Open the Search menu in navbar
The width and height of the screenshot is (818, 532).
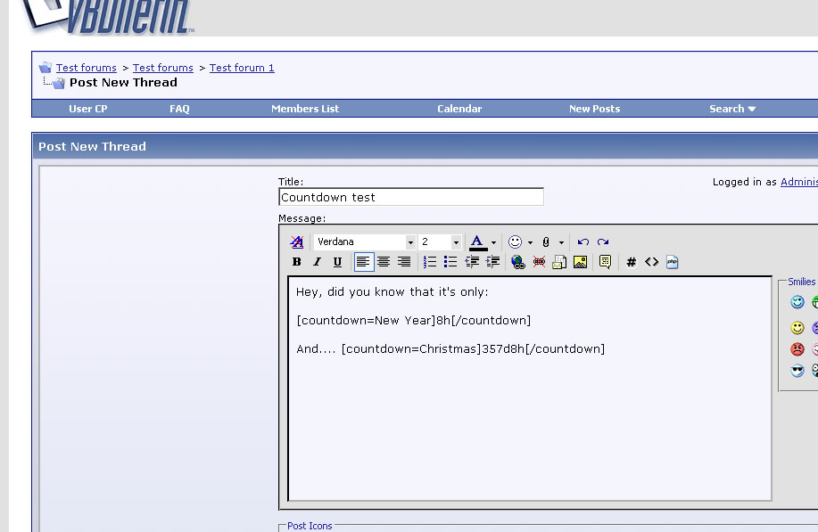(x=732, y=109)
